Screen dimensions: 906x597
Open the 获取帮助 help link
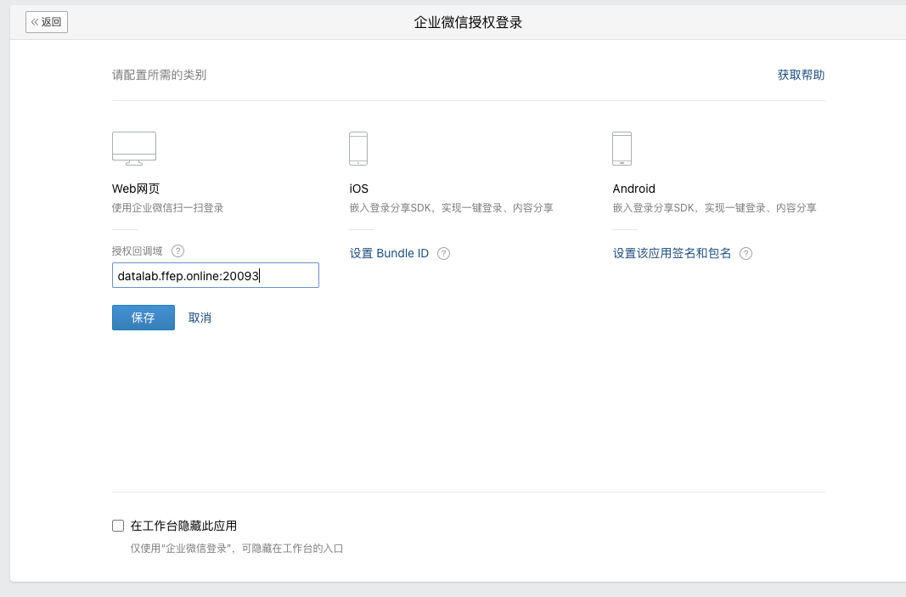click(801, 75)
